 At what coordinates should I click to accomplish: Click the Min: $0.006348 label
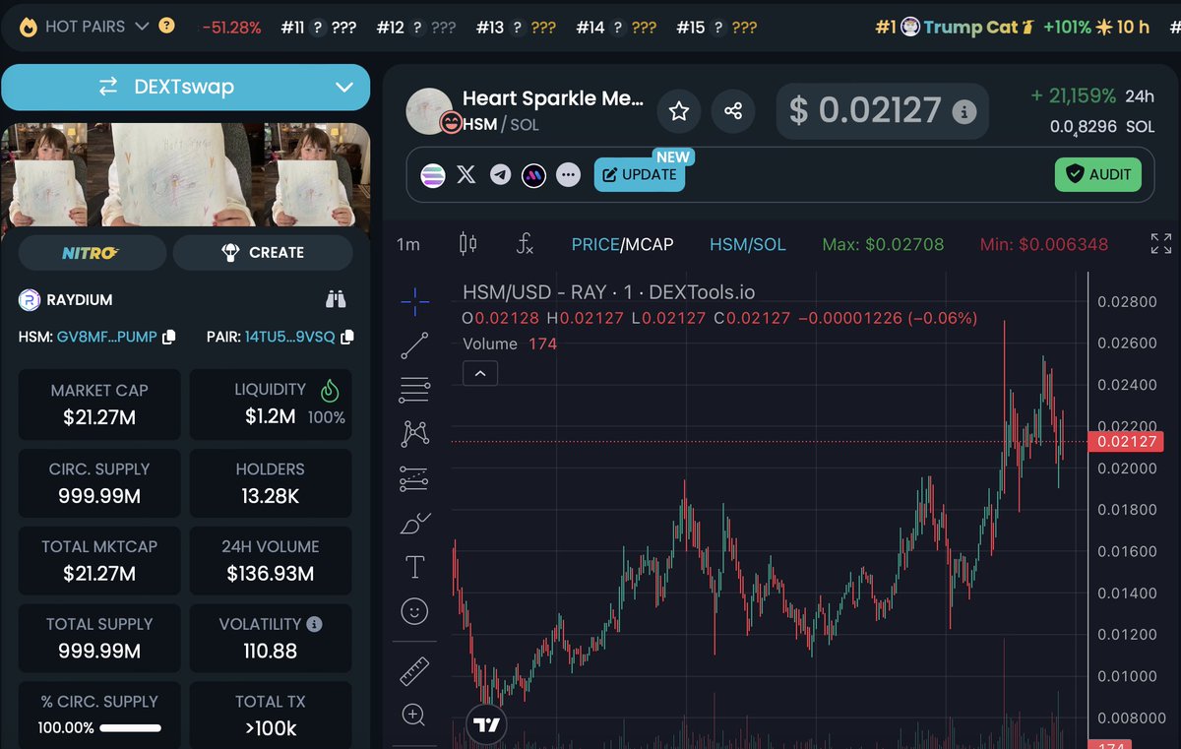pos(1044,244)
